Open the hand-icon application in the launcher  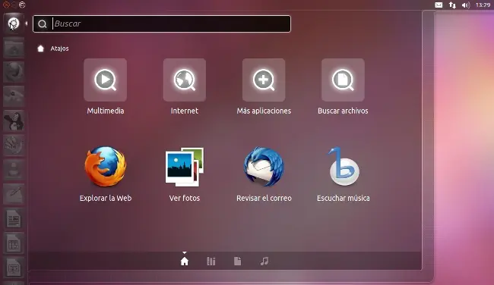tap(14, 146)
